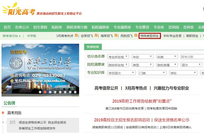The image size is (204, 134).
Task: Click the 阳光高考 sun logo
Action: tap(19, 9)
